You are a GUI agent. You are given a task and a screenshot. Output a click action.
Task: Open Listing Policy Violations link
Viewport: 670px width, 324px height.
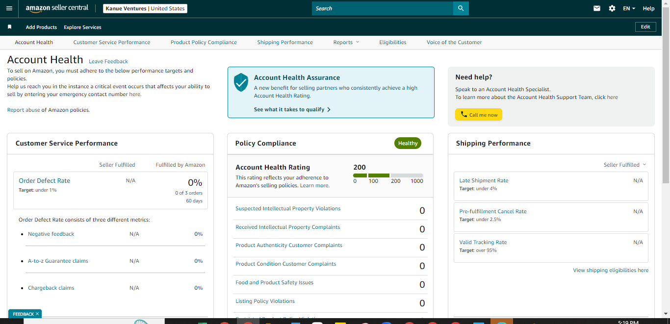coord(265,301)
